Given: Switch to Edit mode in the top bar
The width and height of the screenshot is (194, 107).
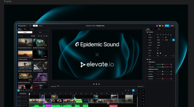Looking at the screenshot, I should (x=35, y=26).
